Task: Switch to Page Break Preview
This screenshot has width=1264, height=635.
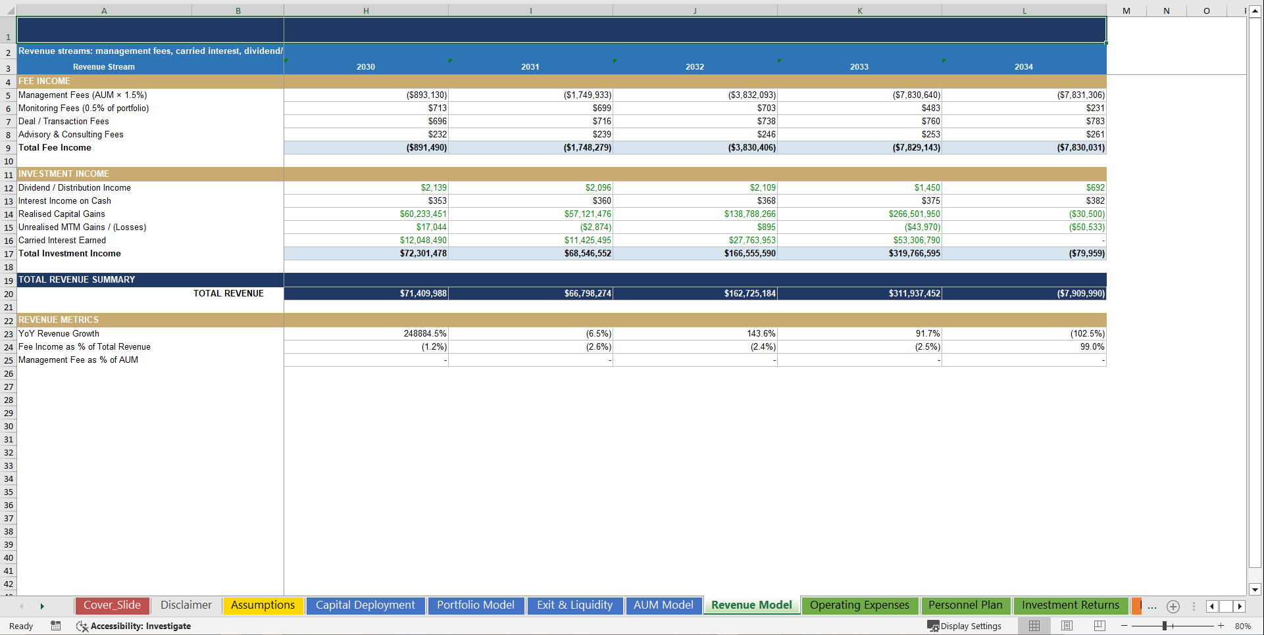Action: pos(1098,625)
